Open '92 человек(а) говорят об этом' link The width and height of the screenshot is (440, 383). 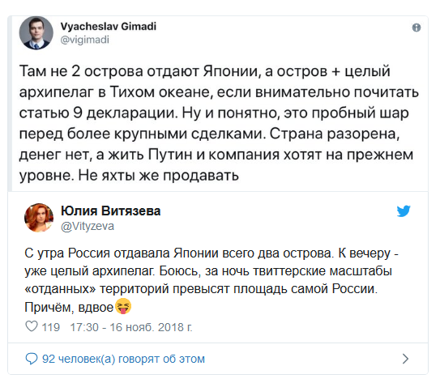pos(123,359)
